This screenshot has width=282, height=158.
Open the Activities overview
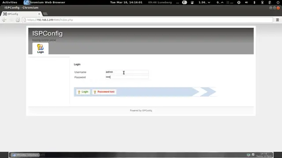click(x=10, y=2)
